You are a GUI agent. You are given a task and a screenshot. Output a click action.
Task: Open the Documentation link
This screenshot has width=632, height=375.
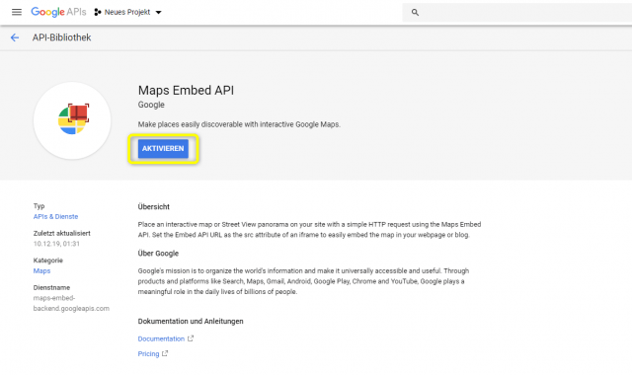(x=161, y=338)
